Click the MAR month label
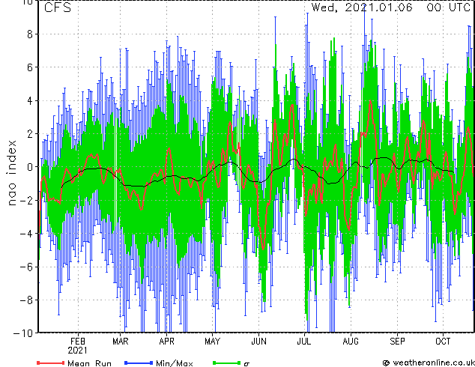This screenshot has width=475, height=367. 121,342
